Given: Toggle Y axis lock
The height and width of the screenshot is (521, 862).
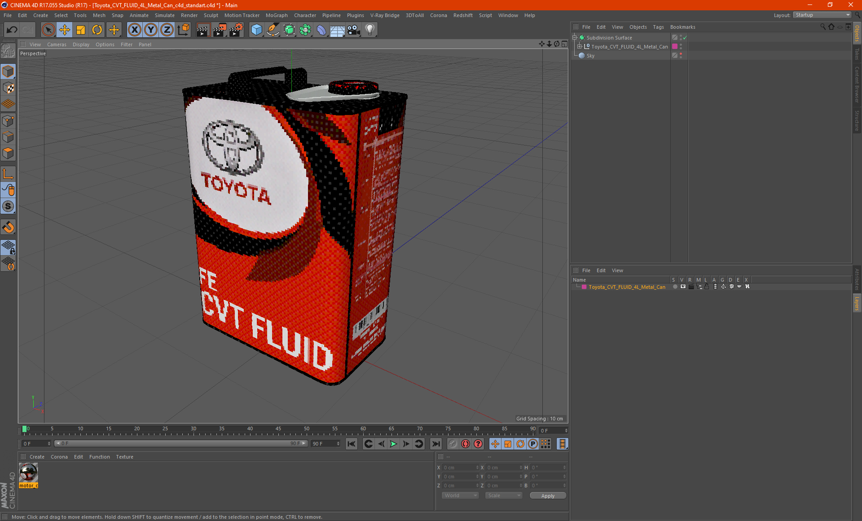Looking at the screenshot, I should pyautogui.click(x=151, y=30).
